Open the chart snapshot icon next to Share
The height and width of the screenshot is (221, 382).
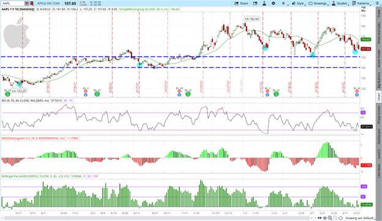coord(255,4)
